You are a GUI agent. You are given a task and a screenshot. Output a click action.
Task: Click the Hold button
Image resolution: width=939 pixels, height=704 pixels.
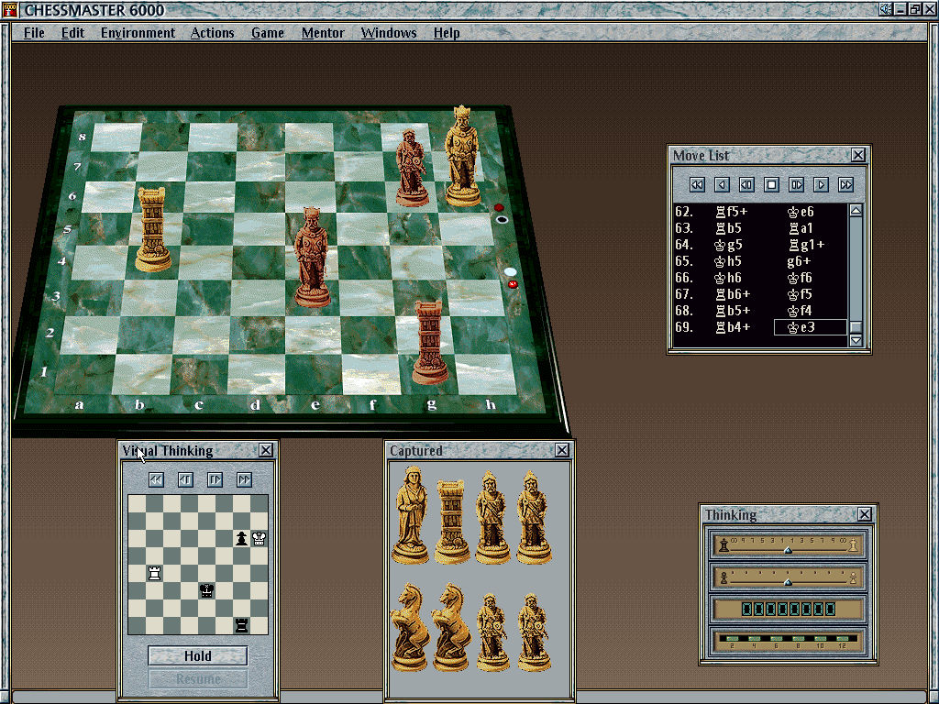197,656
